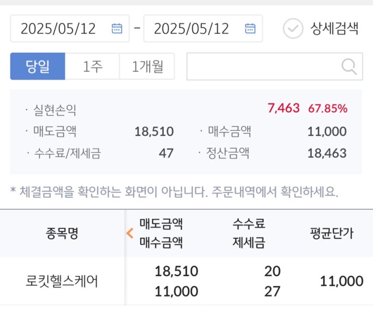Viewport: 373px width, 312px height.
Task: Select the 당일 period tab
Action: click(38, 66)
